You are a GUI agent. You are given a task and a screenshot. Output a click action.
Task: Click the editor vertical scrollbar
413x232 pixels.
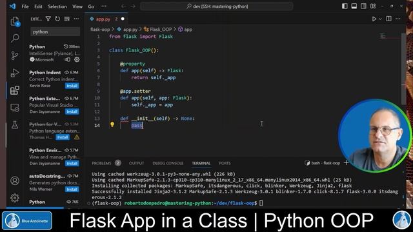[x=403, y=69]
